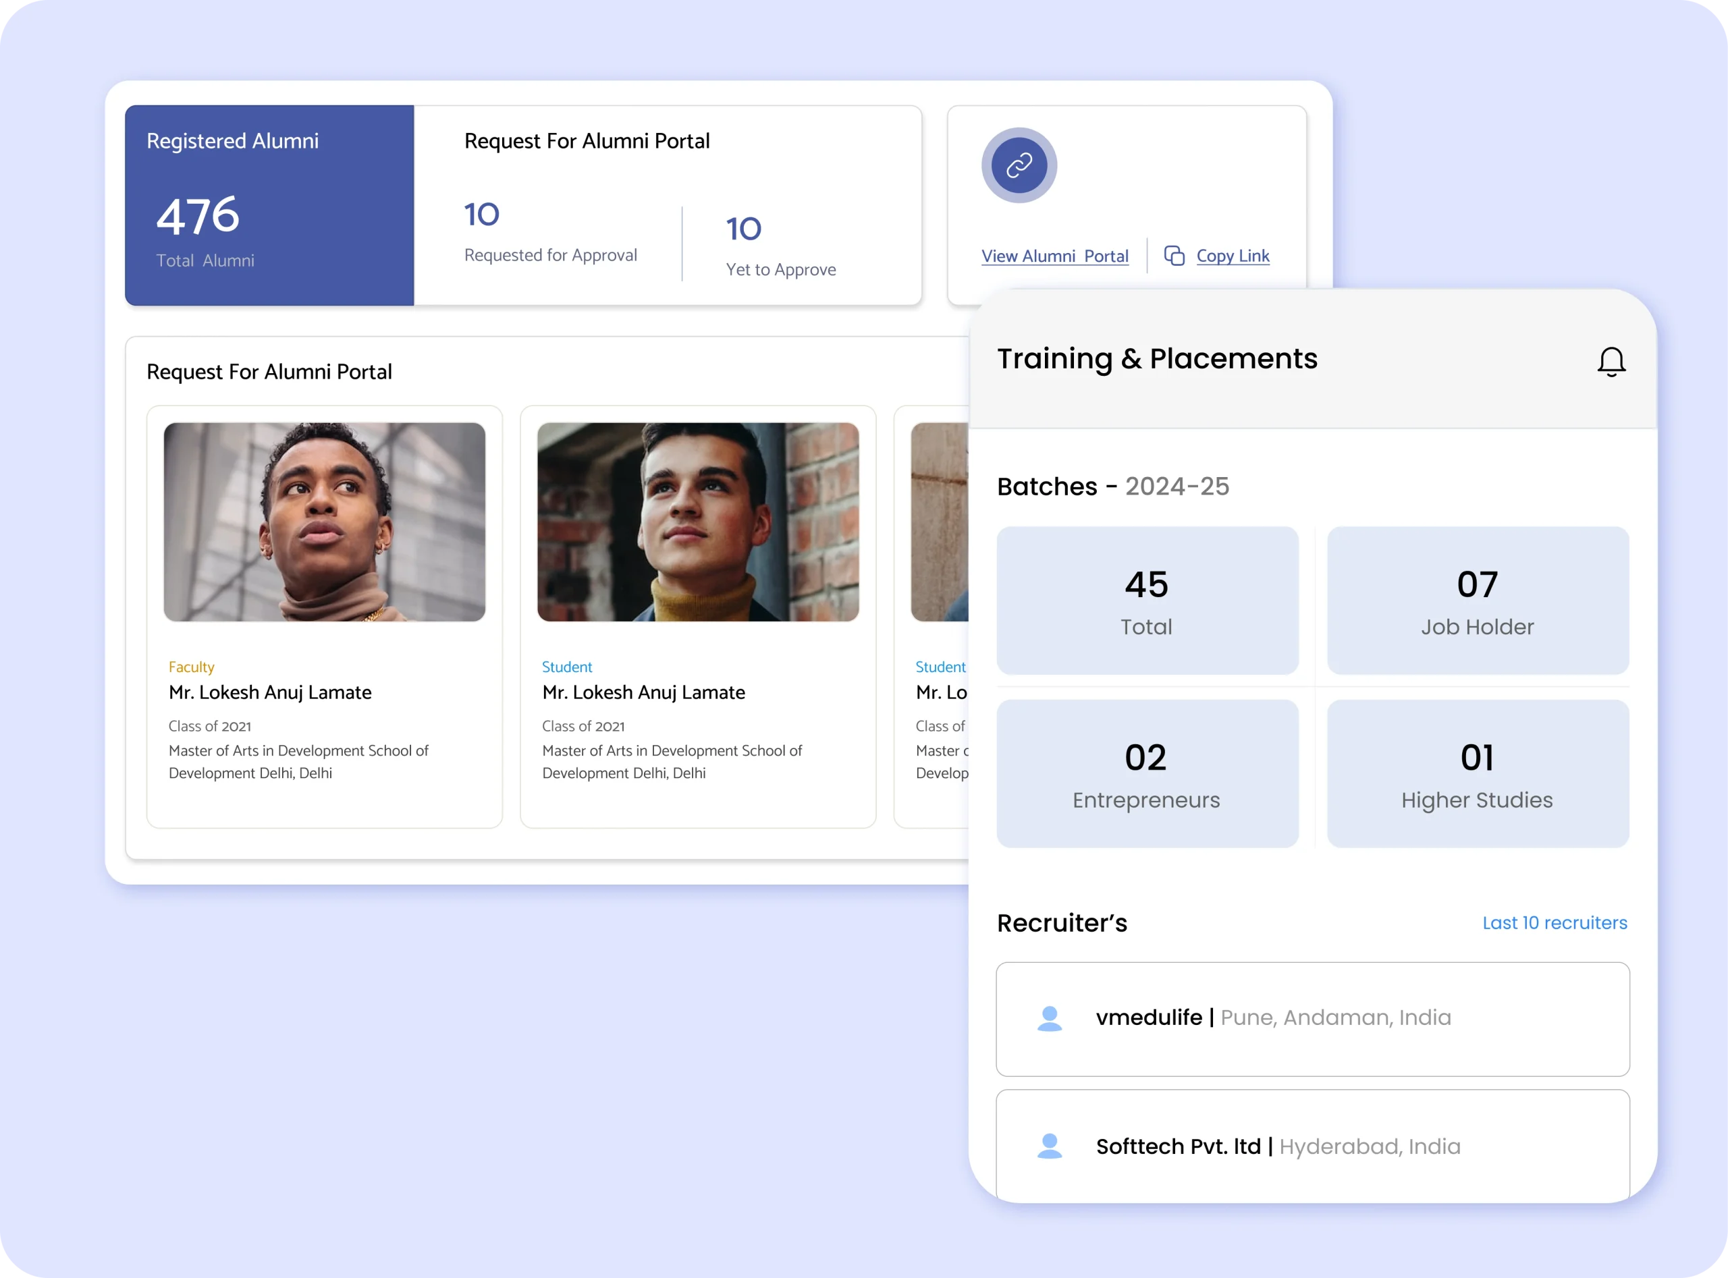The image size is (1728, 1278).
Task: Select the 01 Higher Studies tile
Action: coord(1478,773)
